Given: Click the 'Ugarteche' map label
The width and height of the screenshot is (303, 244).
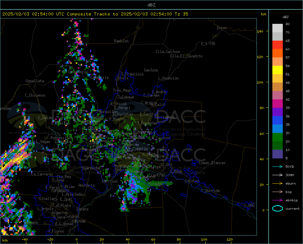Looking at the screenshot, I should (x=91, y=168).
